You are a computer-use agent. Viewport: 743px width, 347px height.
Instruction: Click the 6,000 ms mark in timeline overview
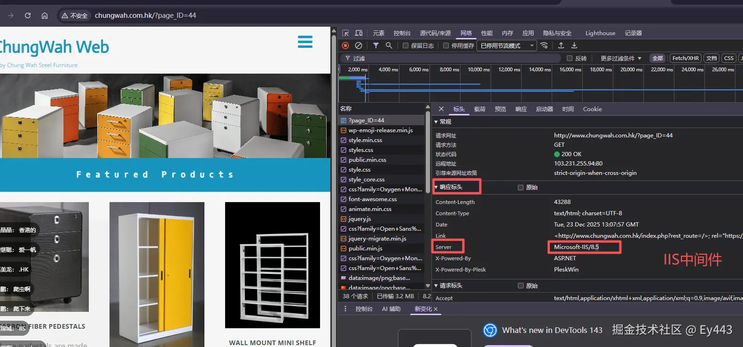pyautogui.click(x=419, y=69)
